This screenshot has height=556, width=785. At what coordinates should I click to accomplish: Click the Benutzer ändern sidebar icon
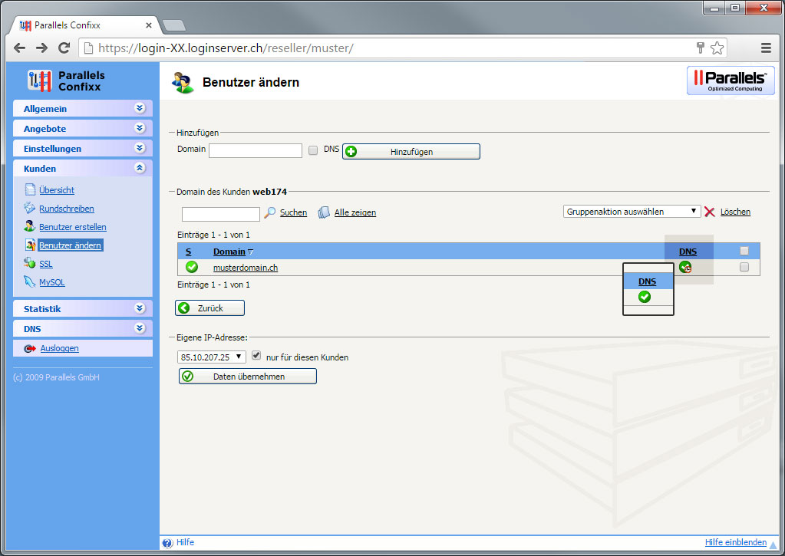31,245
